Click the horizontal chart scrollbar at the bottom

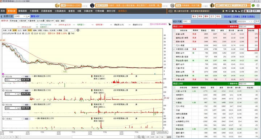coord(103,137)
